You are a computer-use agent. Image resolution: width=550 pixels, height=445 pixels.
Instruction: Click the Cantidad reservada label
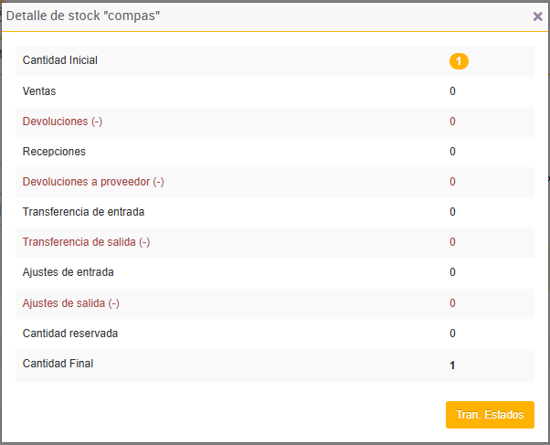(70, 334)
